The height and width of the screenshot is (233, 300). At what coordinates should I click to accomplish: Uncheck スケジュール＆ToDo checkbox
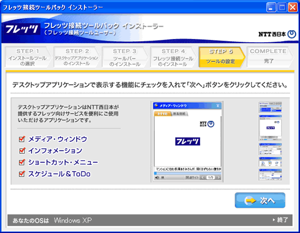[x=22, y=174]
